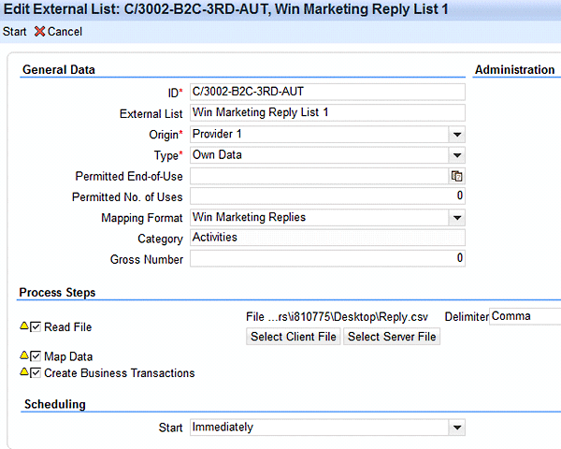
Task: Click the Gross Number field
Action: tap(326, 258)
